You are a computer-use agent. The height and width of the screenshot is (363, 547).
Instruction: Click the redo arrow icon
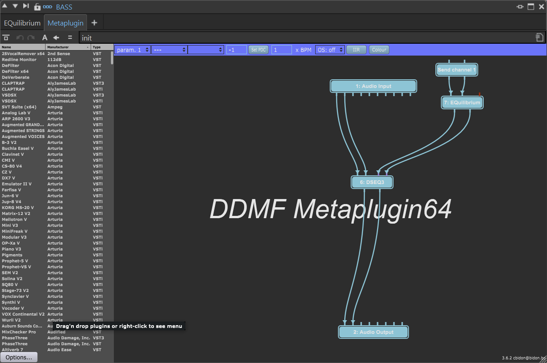30,37
